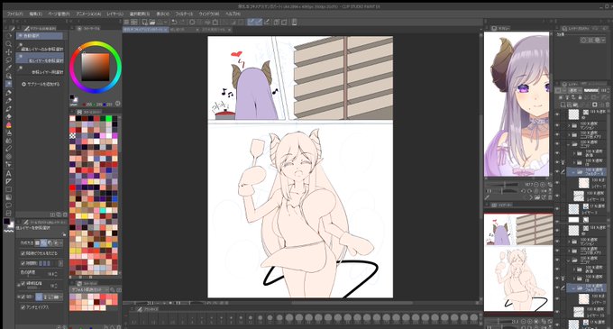
Task: Click the first selection-mode icon next to 作成方法
Action: 38,242
